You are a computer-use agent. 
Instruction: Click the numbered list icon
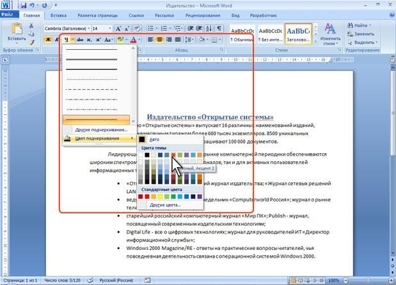coord(164,29)
